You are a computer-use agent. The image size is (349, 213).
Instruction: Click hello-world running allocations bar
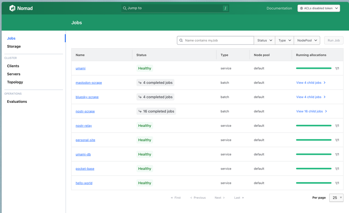pos(314,183)
